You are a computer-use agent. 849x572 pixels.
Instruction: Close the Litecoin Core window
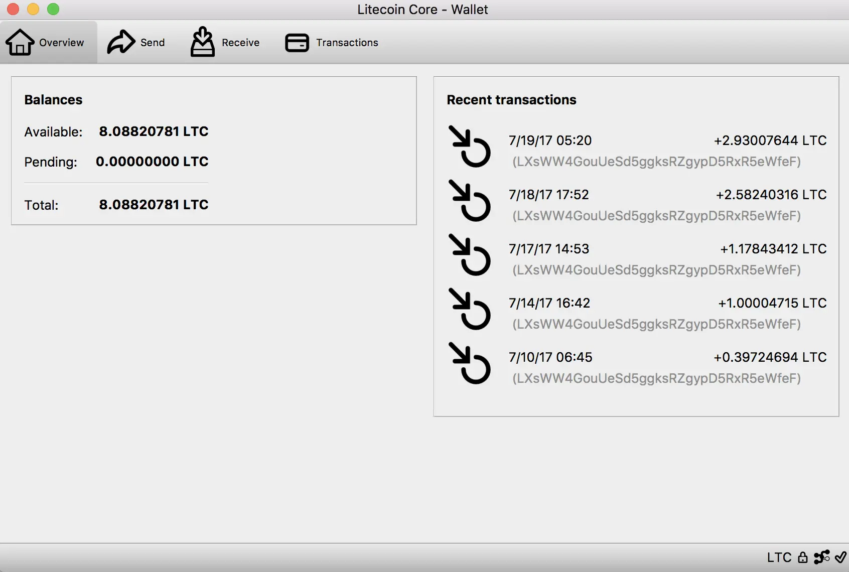(13, 9)
